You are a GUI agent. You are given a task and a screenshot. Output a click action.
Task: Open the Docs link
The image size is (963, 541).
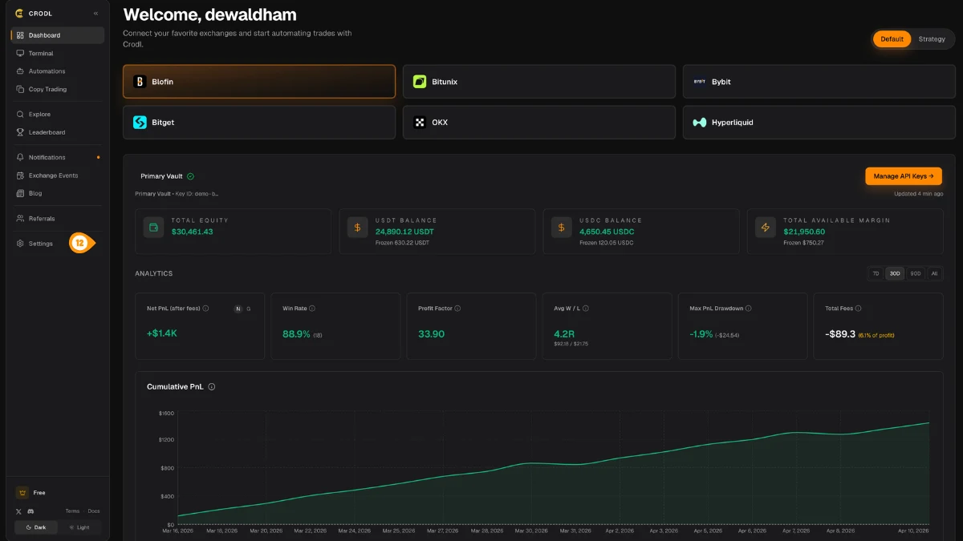pos(94,511)
